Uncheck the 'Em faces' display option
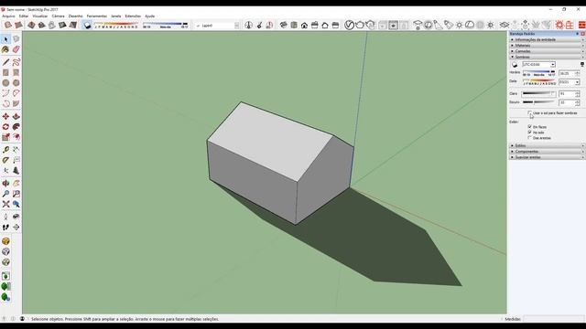The height and width of the screenshot is (329, 586). pos(529,127)
